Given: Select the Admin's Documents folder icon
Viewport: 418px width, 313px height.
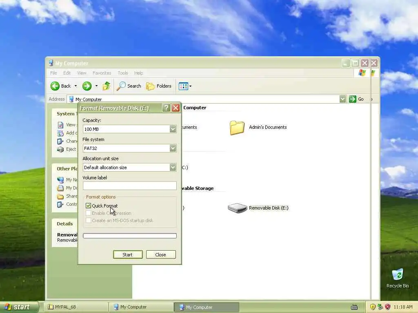Looking at the screenshot, I should pos(237,128).
